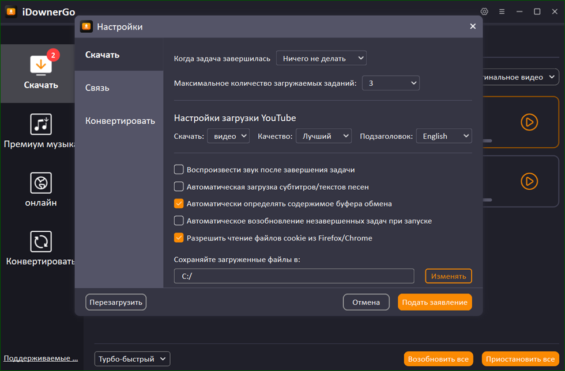Close the Настройки dialog

point(473,26)
